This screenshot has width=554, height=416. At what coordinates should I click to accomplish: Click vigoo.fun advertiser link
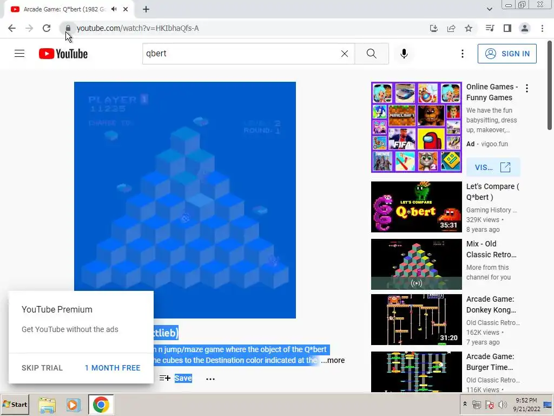point(494,144)
